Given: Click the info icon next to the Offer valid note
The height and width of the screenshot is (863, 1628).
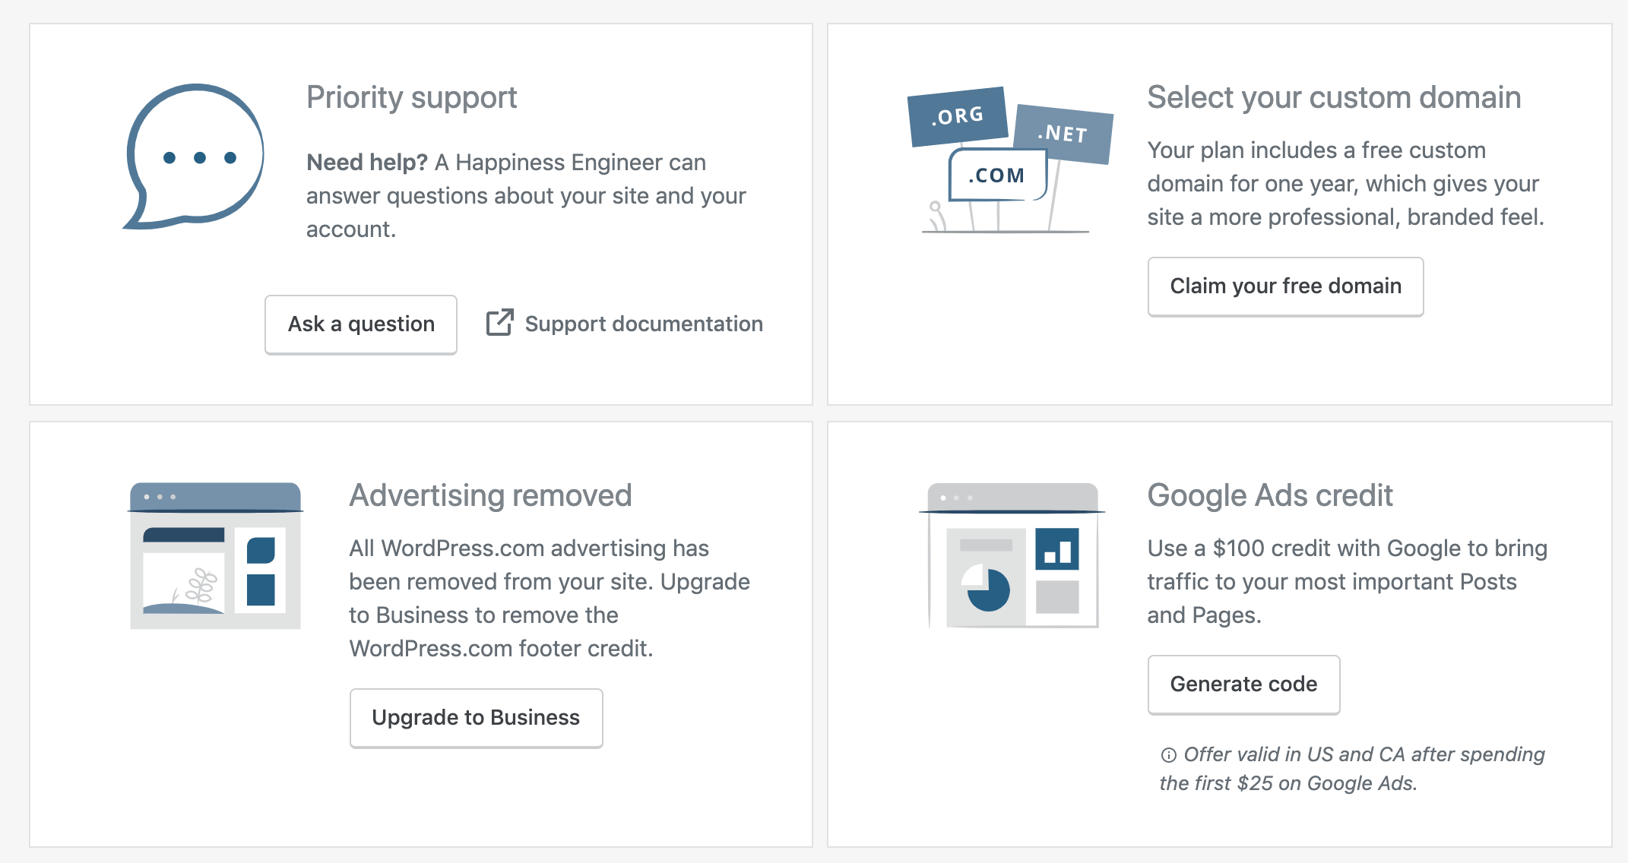Looking at the screenshot, I should 1169,755.
